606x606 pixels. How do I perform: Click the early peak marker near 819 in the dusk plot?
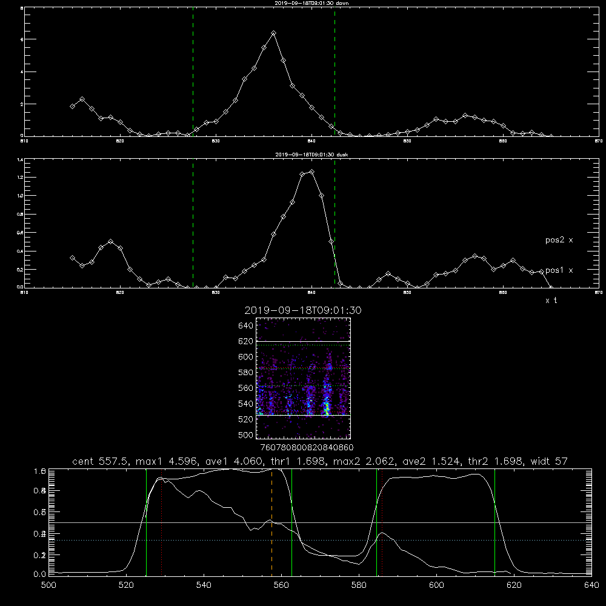111,242
